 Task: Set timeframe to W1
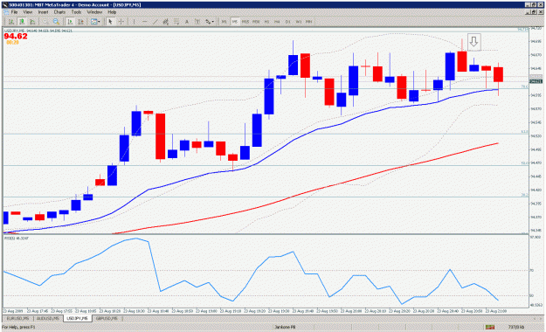coord(299,22)
